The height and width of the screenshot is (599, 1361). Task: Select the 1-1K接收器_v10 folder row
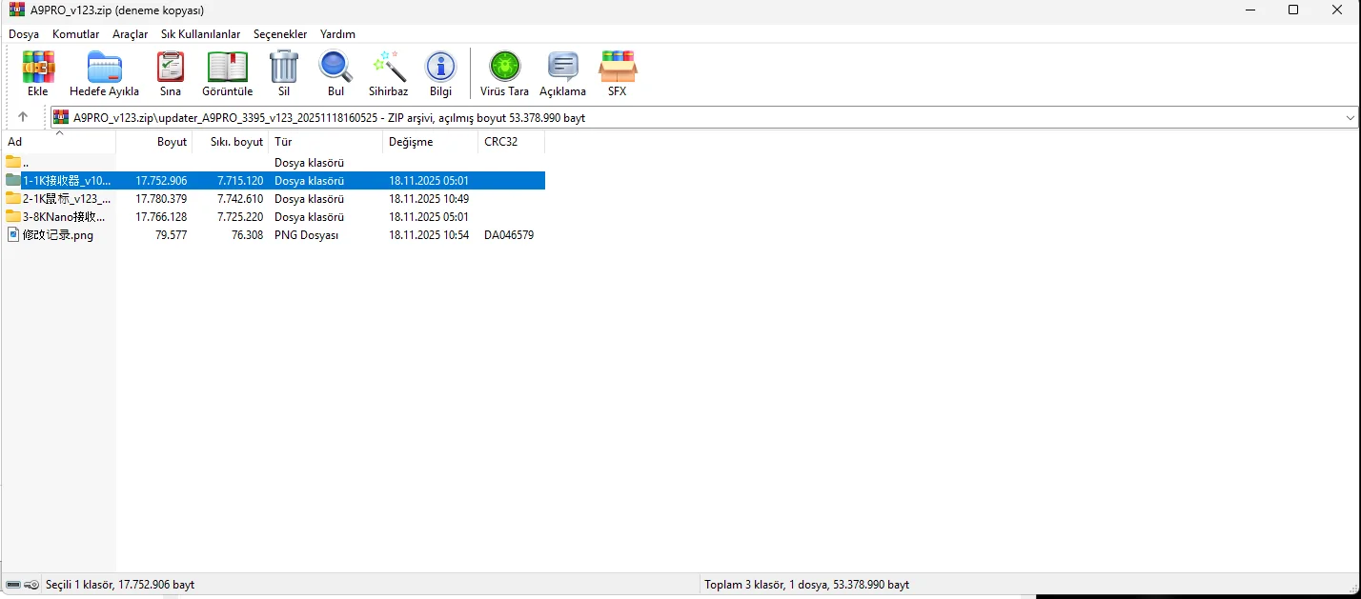(x=274, y=180)
